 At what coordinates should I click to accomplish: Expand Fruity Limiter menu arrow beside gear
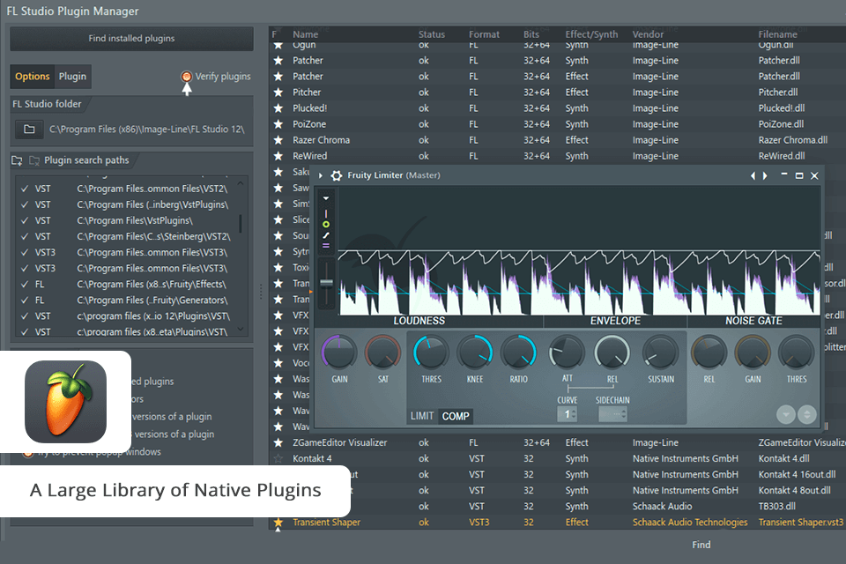[321, 175]
